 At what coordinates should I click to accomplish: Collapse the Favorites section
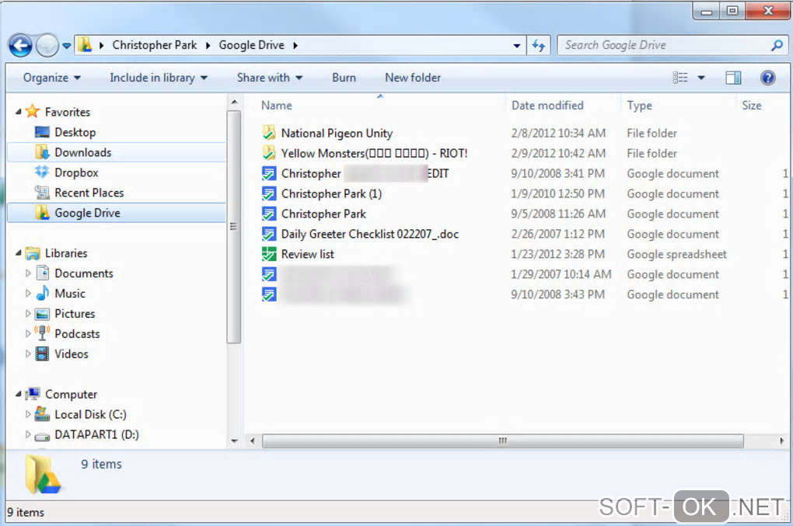click(18, 112)
